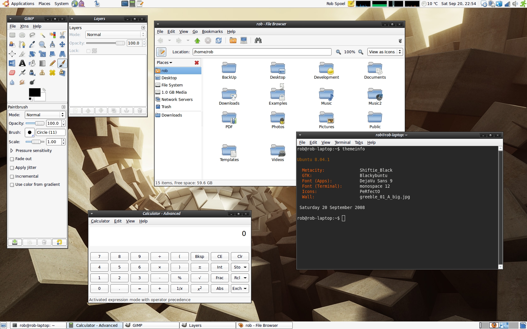Open the Search binoculars in File Browser
This screenshot has width=527, height=329.
[258, 40]
